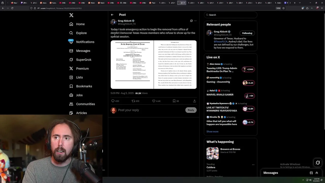Click the share icon on the post
This screenshot has height=183, width=325.
[194, 101]
